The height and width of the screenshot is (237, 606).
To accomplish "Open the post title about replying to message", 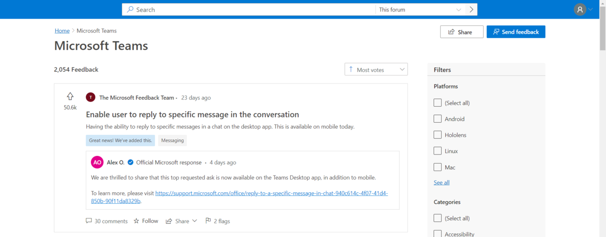I will 192,114.
